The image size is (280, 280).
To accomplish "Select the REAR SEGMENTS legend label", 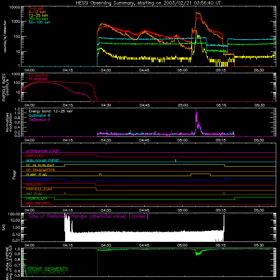I will tap(47, 273).
